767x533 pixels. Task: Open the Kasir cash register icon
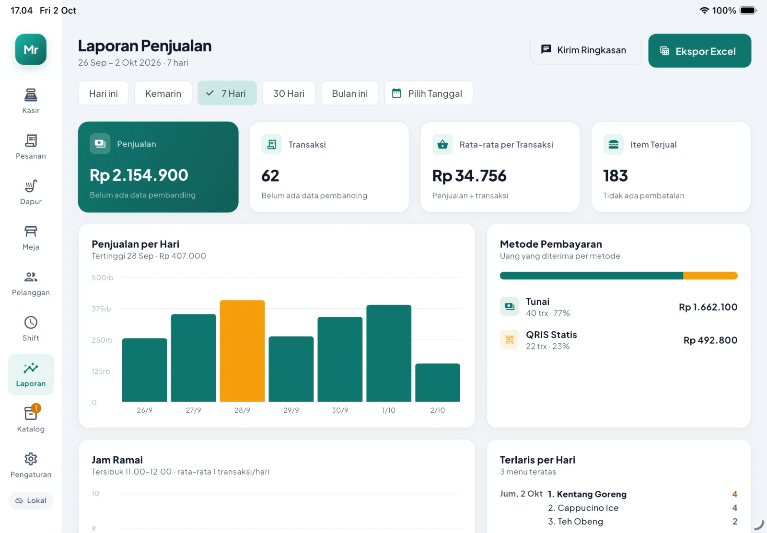[31, 95]
